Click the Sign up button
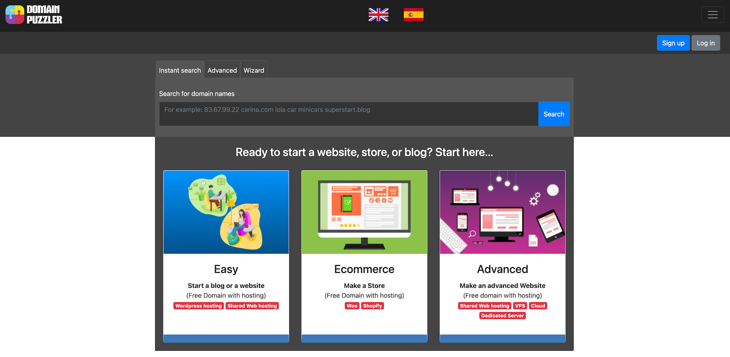 tap(673, 43)
